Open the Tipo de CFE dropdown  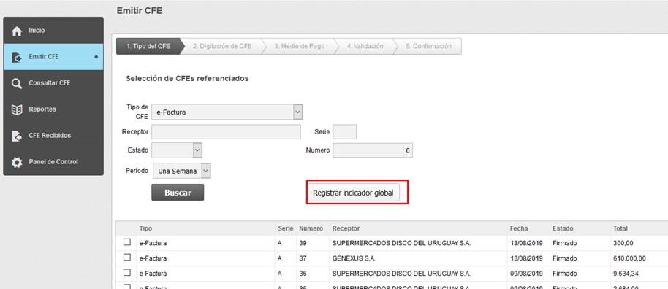(x=227, y=112)
